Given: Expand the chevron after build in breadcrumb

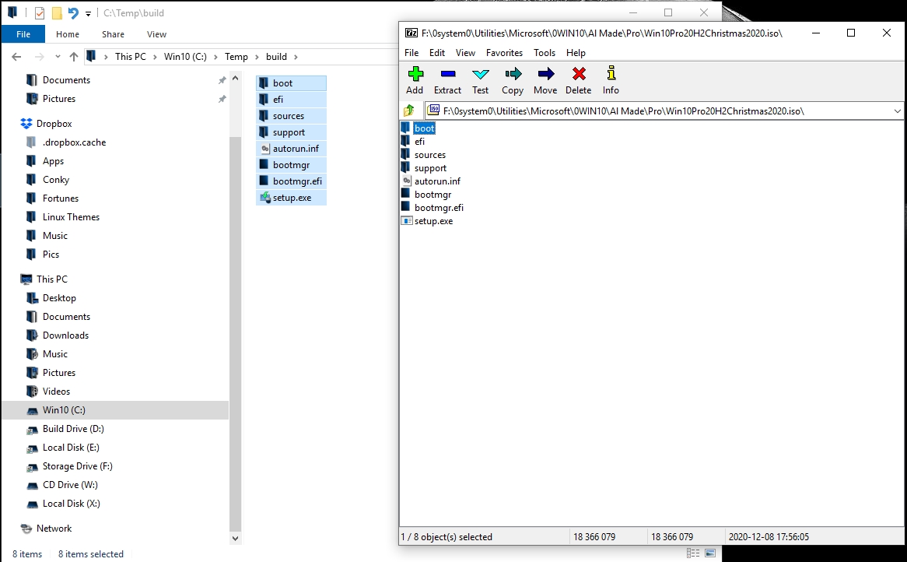Looking at the screenshot, I should 296,57.
